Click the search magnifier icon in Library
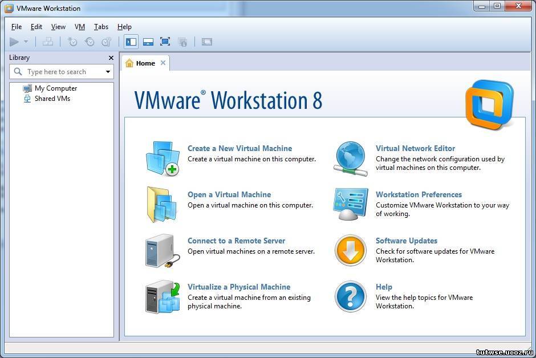The image size is (536, 358). click(x=18, y=71)
